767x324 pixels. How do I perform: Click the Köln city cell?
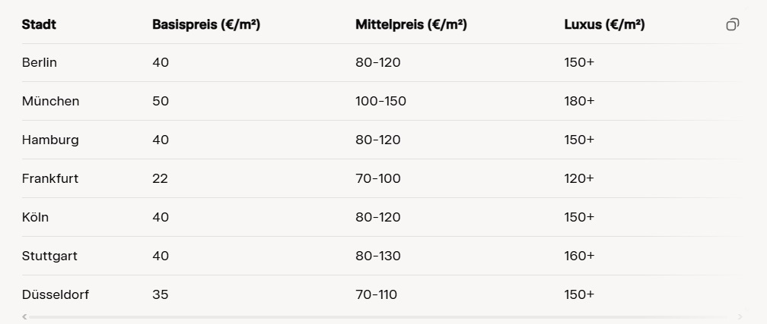[x=35, y=217]
